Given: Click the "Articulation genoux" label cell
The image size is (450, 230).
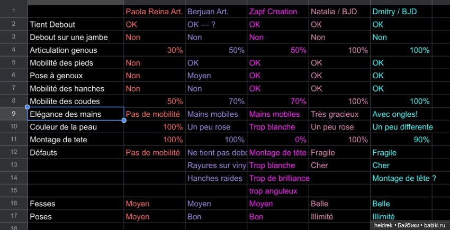Looking at the screenshot, I should [x=75, y=50].
